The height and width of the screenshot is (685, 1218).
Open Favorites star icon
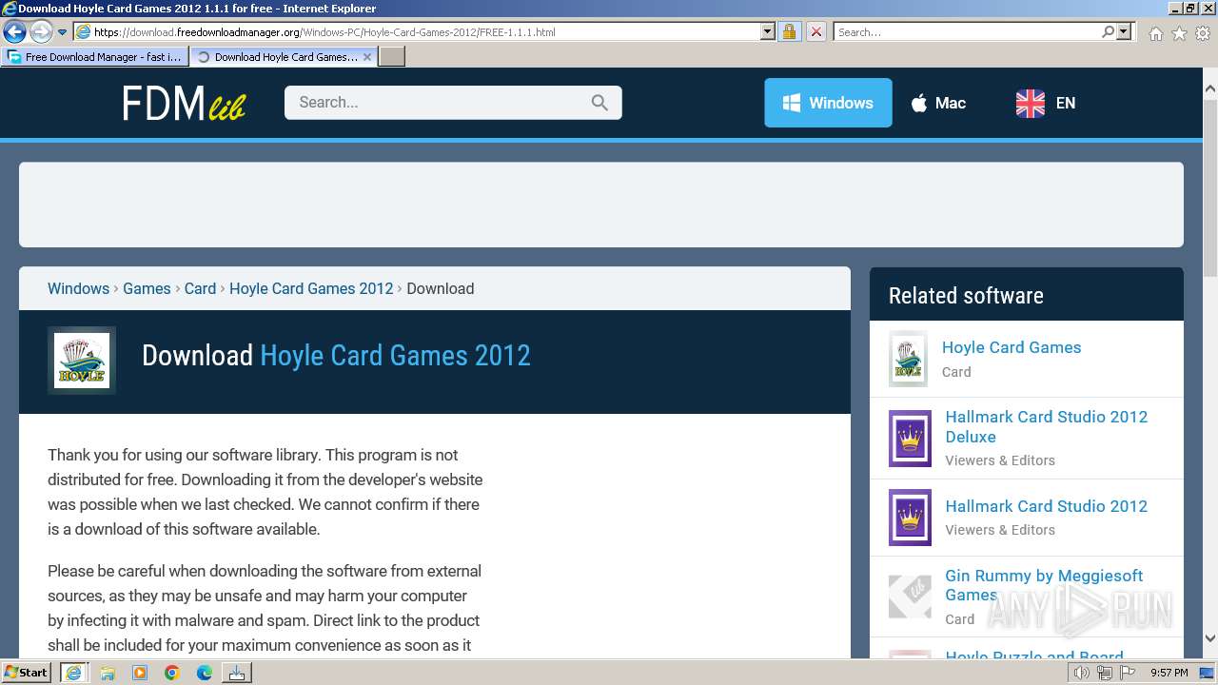[1179, 33]
